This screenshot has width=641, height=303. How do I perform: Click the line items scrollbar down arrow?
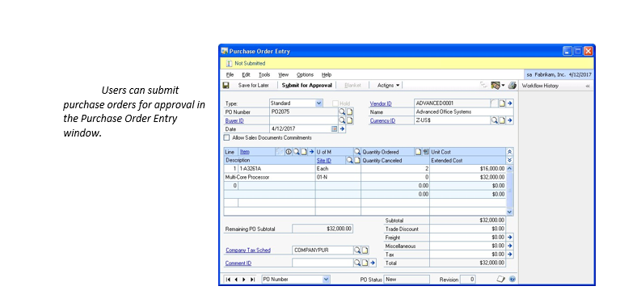click(x=509, y=212)
